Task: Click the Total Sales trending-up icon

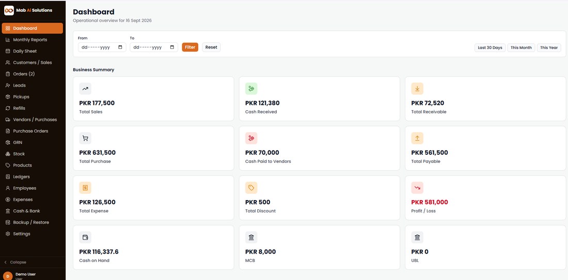Action: (x=85, y=89)
